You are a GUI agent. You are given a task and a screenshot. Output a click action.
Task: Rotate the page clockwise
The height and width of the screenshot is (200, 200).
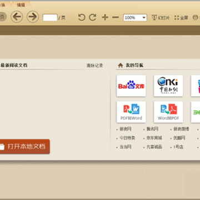point(93,17)
